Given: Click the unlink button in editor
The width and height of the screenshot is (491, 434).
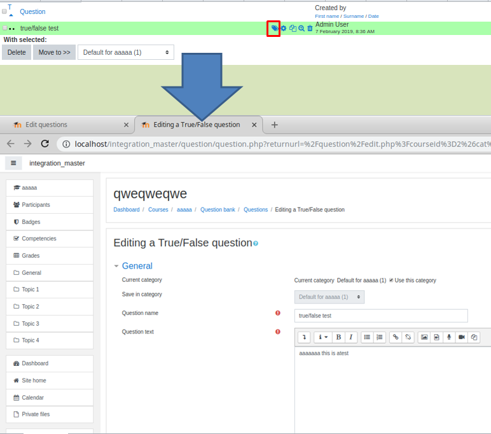Looking at the screenshot, I should [408, 337].
